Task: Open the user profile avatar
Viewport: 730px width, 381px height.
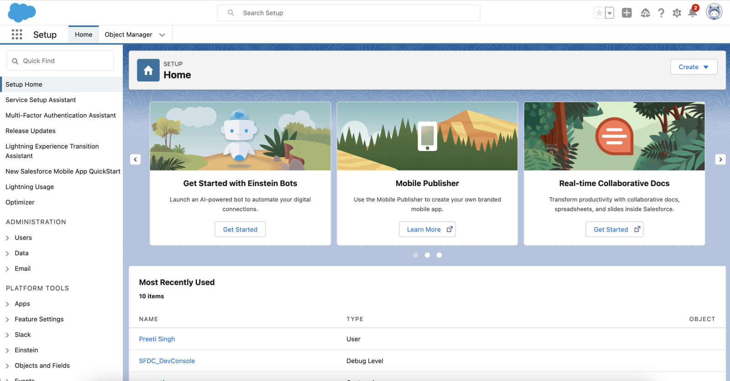Action: 714,12
